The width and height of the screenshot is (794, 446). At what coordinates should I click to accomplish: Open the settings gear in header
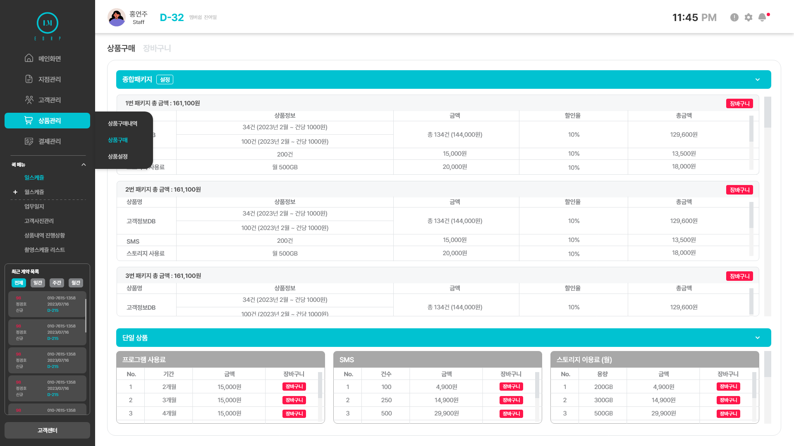[749, 17]
